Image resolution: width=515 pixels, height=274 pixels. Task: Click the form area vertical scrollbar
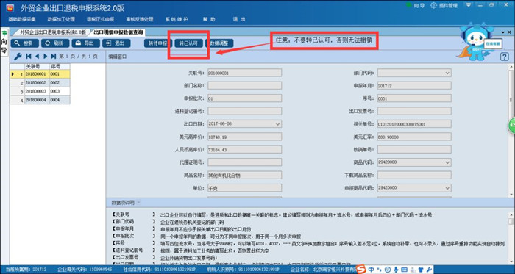pyautogui.click(x=512, y=130)
